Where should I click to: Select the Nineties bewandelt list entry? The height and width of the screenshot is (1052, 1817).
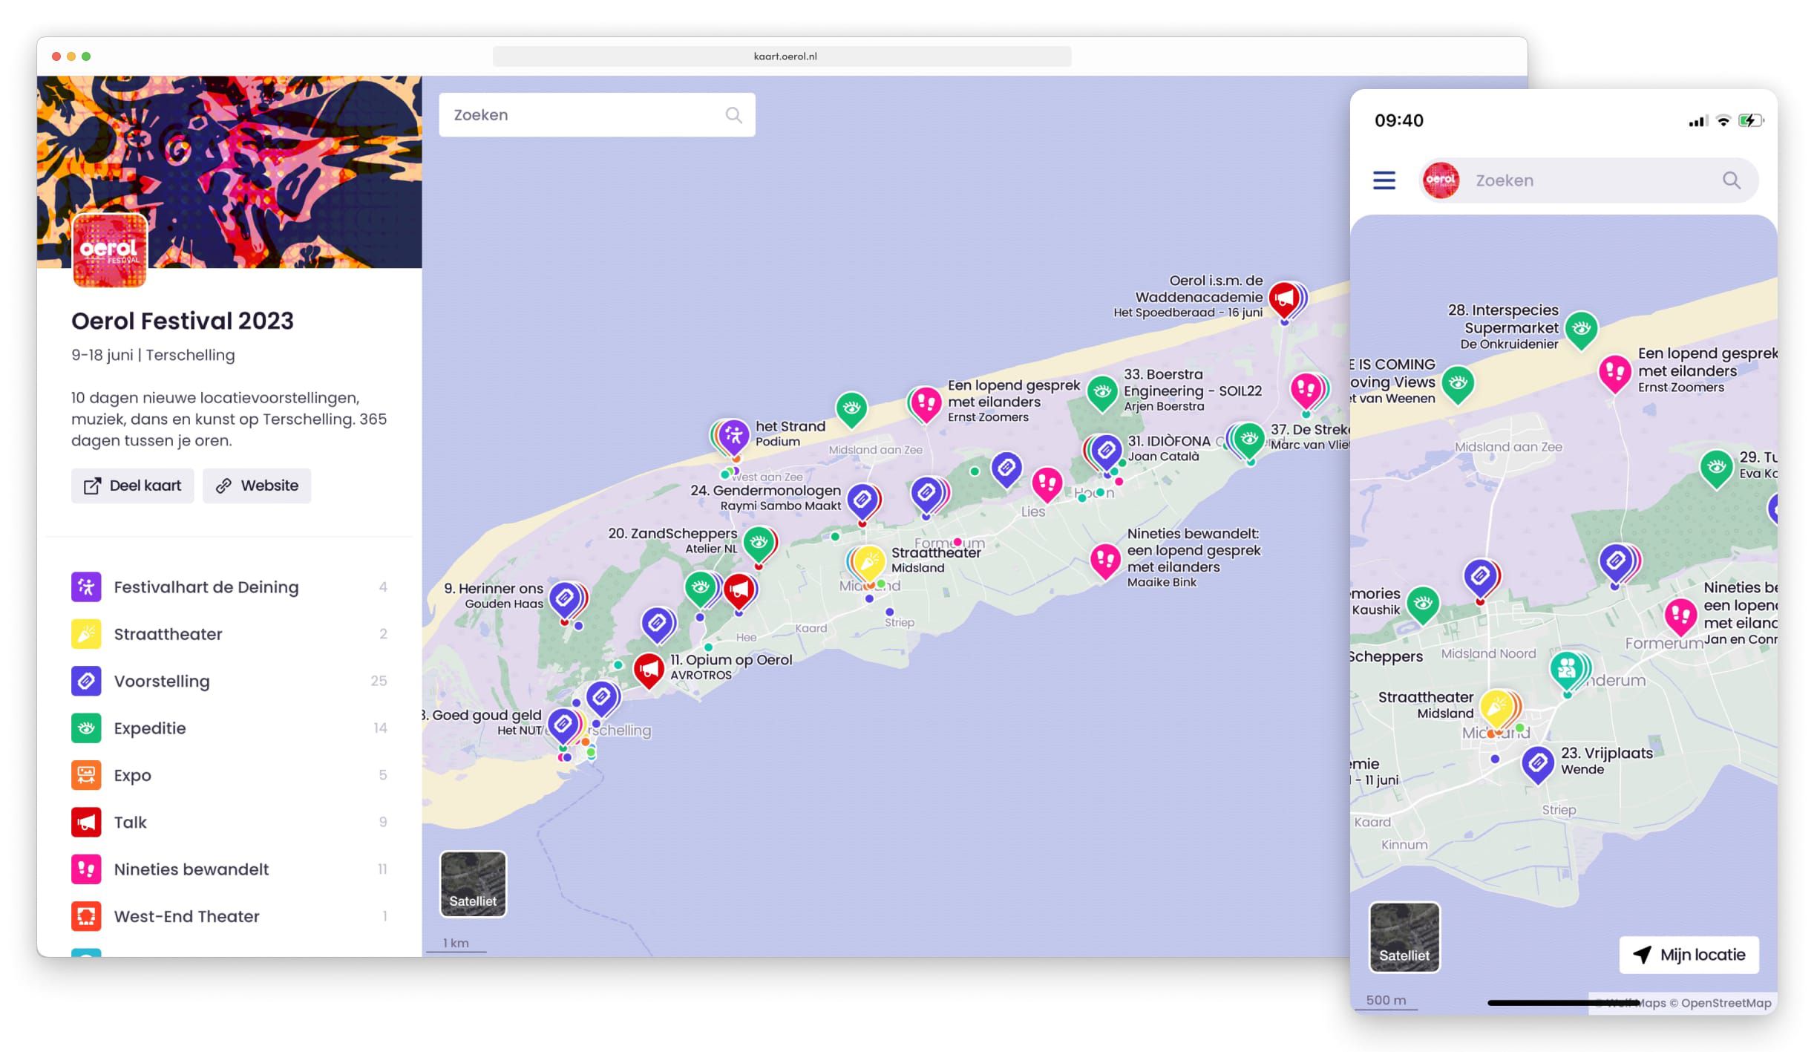pyautogui.click(x=191, y=869)
